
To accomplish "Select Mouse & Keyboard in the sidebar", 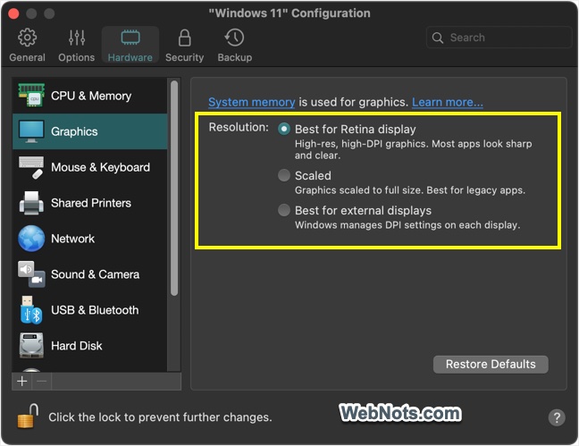I will click(x=89, y=167).
